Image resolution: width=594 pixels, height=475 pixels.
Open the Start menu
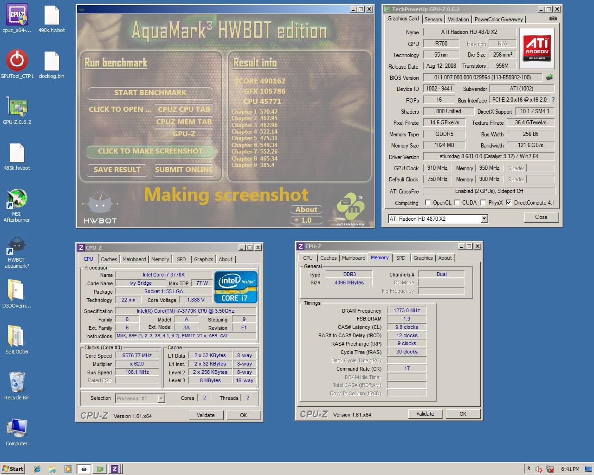pos(13,469)
